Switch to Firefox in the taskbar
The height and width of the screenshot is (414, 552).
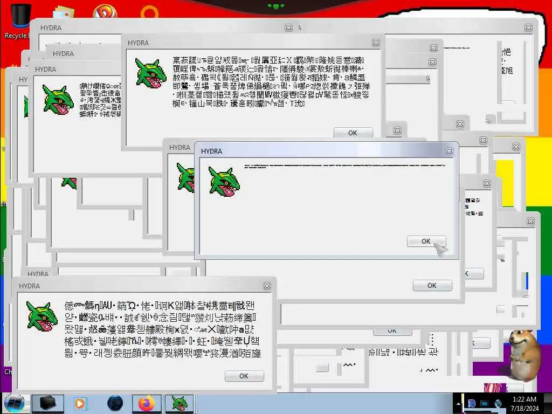(x=147, y=404)
